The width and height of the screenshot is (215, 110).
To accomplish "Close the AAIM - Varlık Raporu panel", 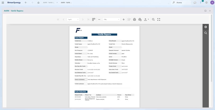I will tap(210, 11).
